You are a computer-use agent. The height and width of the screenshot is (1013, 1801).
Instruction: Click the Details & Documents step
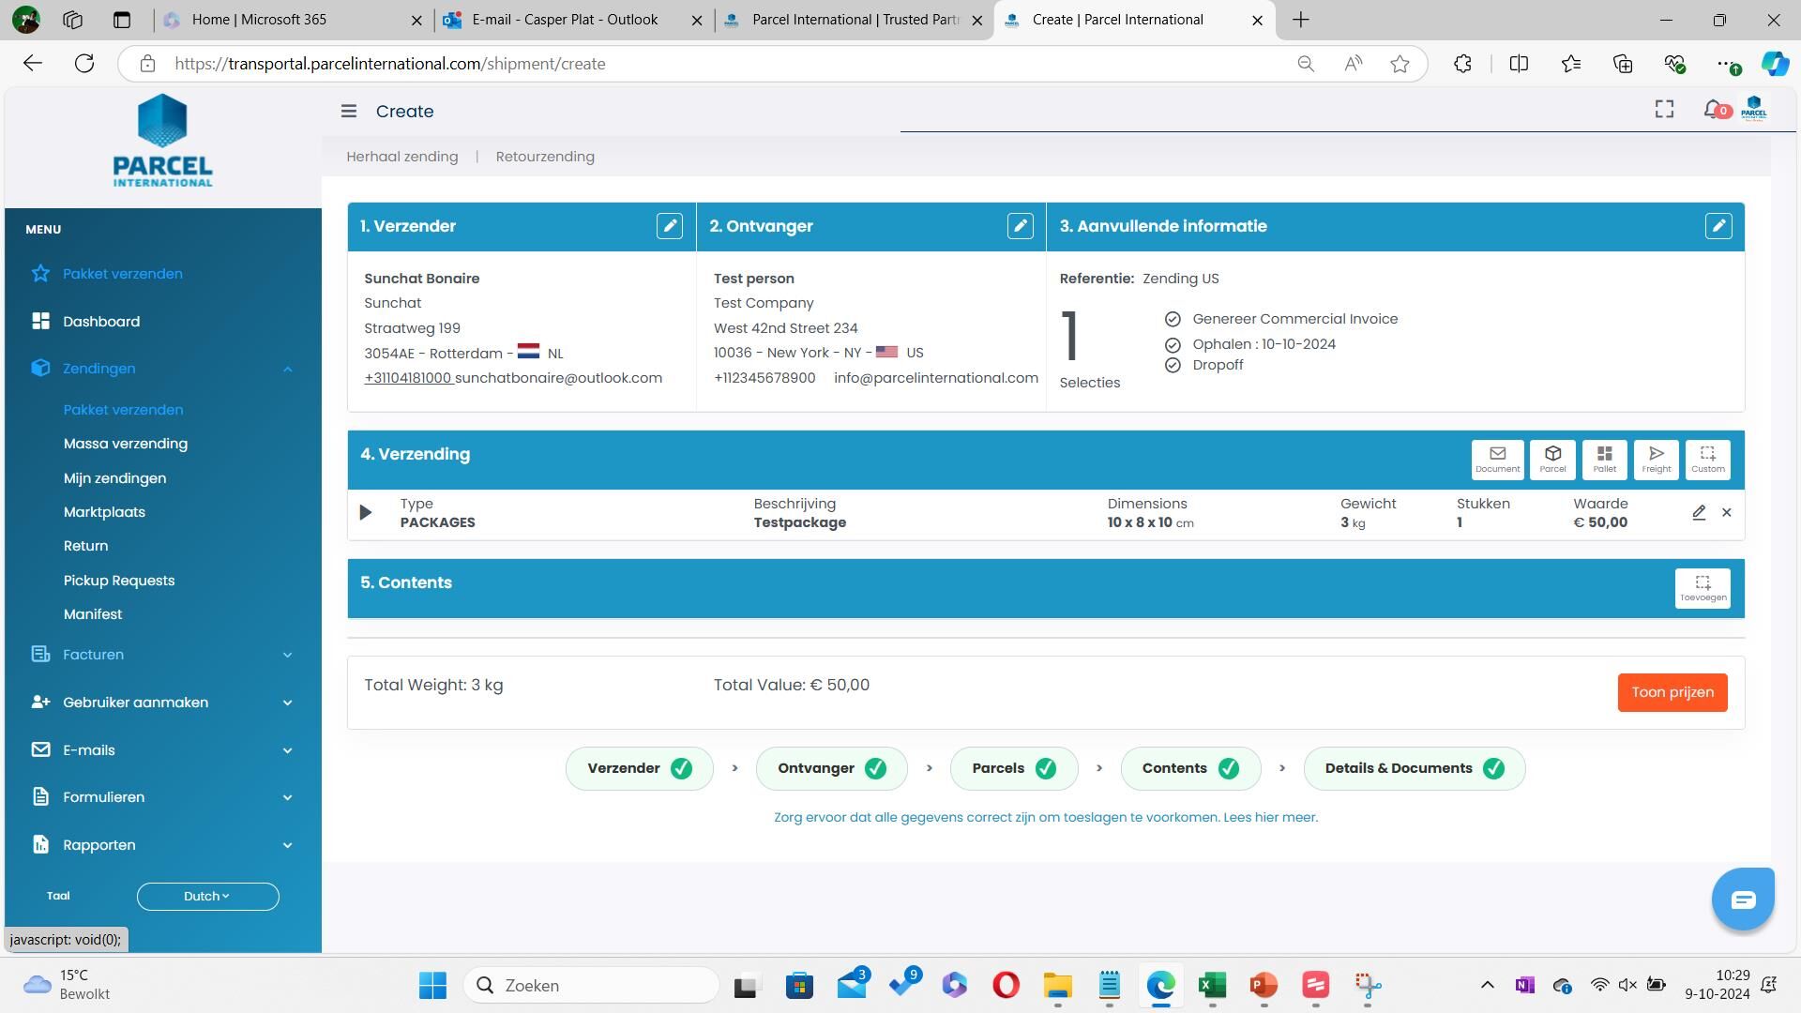click(1413, 769)
